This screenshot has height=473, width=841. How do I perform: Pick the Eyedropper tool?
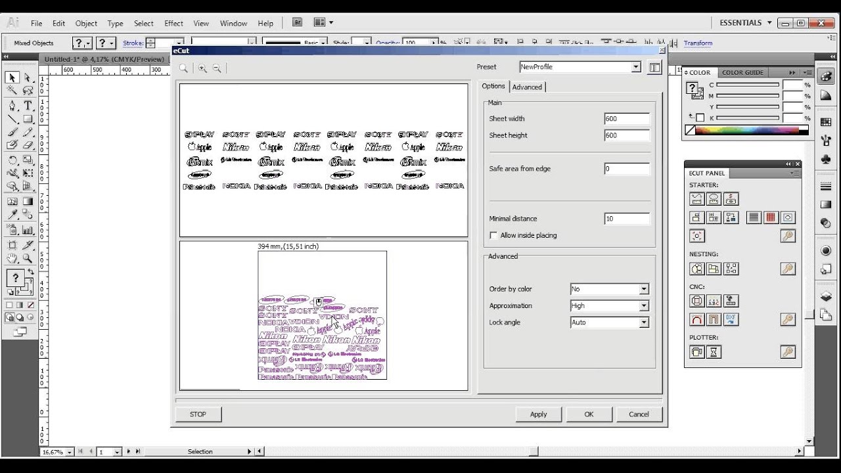tap(12, 215)
